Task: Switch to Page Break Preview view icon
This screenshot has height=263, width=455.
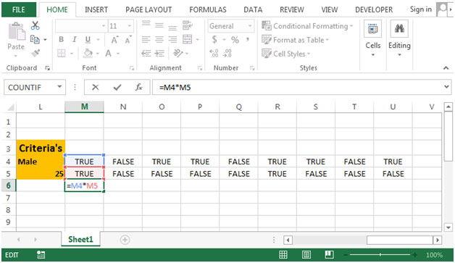Action: point(329,254)
